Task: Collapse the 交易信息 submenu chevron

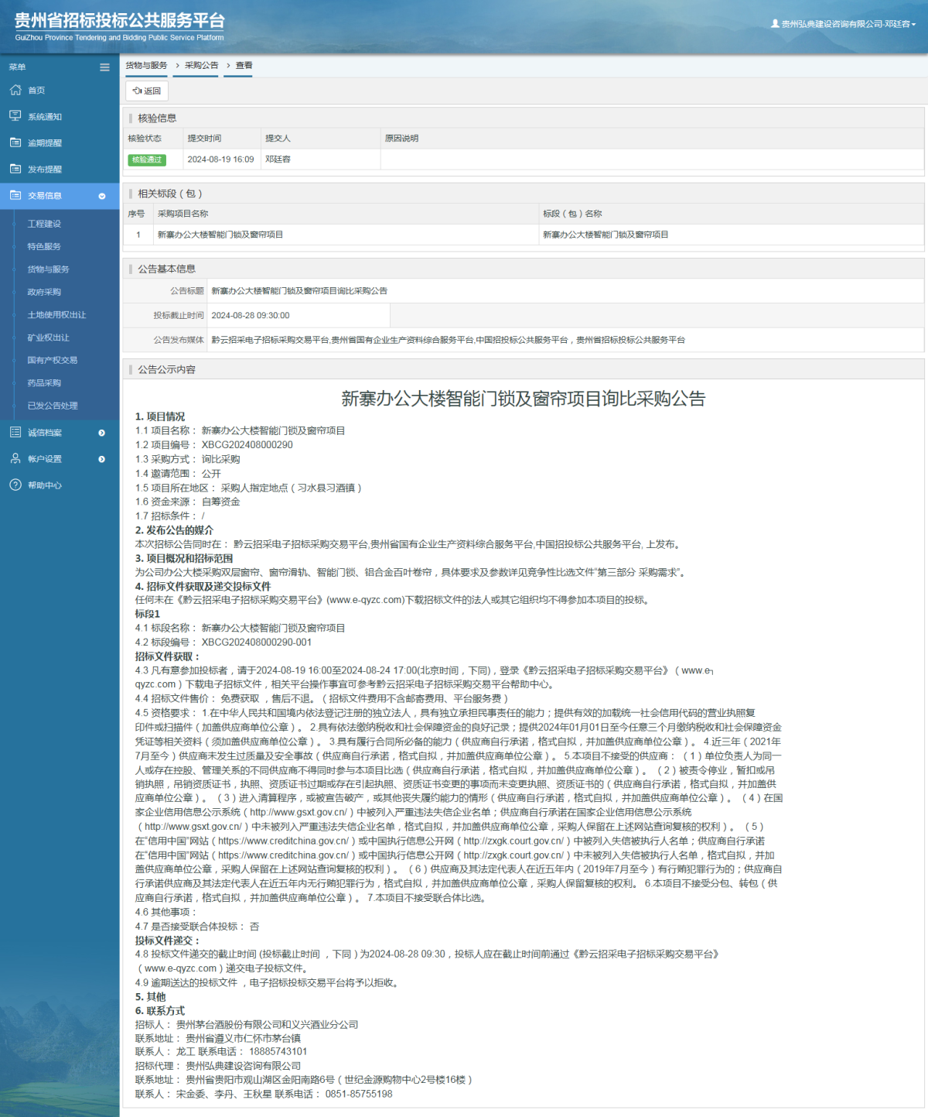Action: 101,197
